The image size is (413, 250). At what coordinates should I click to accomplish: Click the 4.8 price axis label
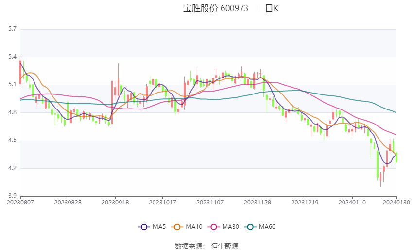[x=12, y=112]
